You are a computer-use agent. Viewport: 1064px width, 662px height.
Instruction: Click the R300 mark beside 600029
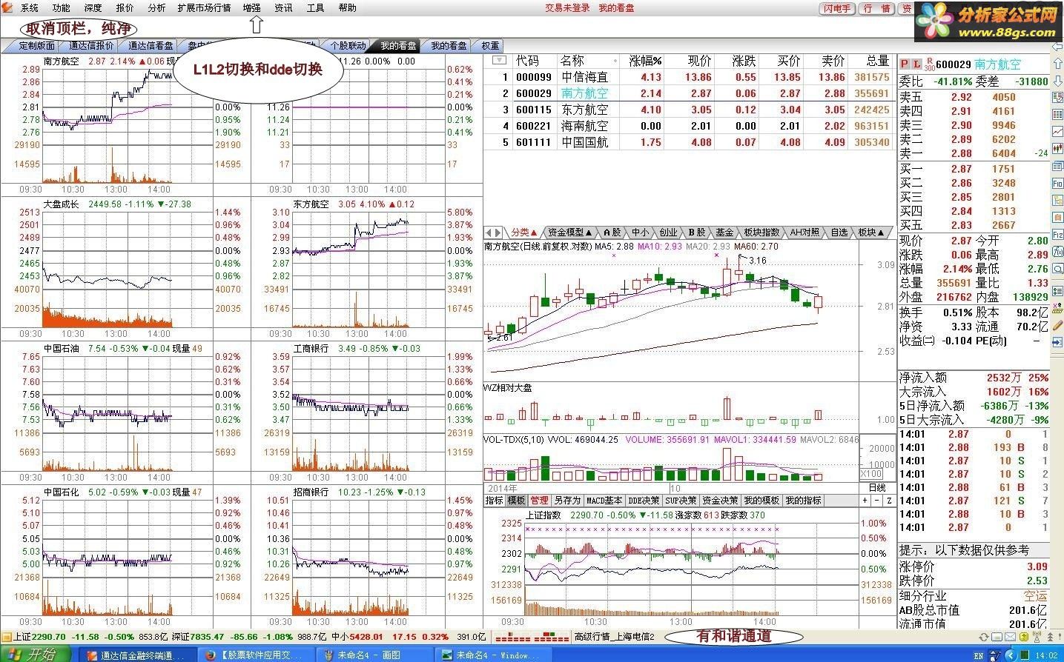930,65
